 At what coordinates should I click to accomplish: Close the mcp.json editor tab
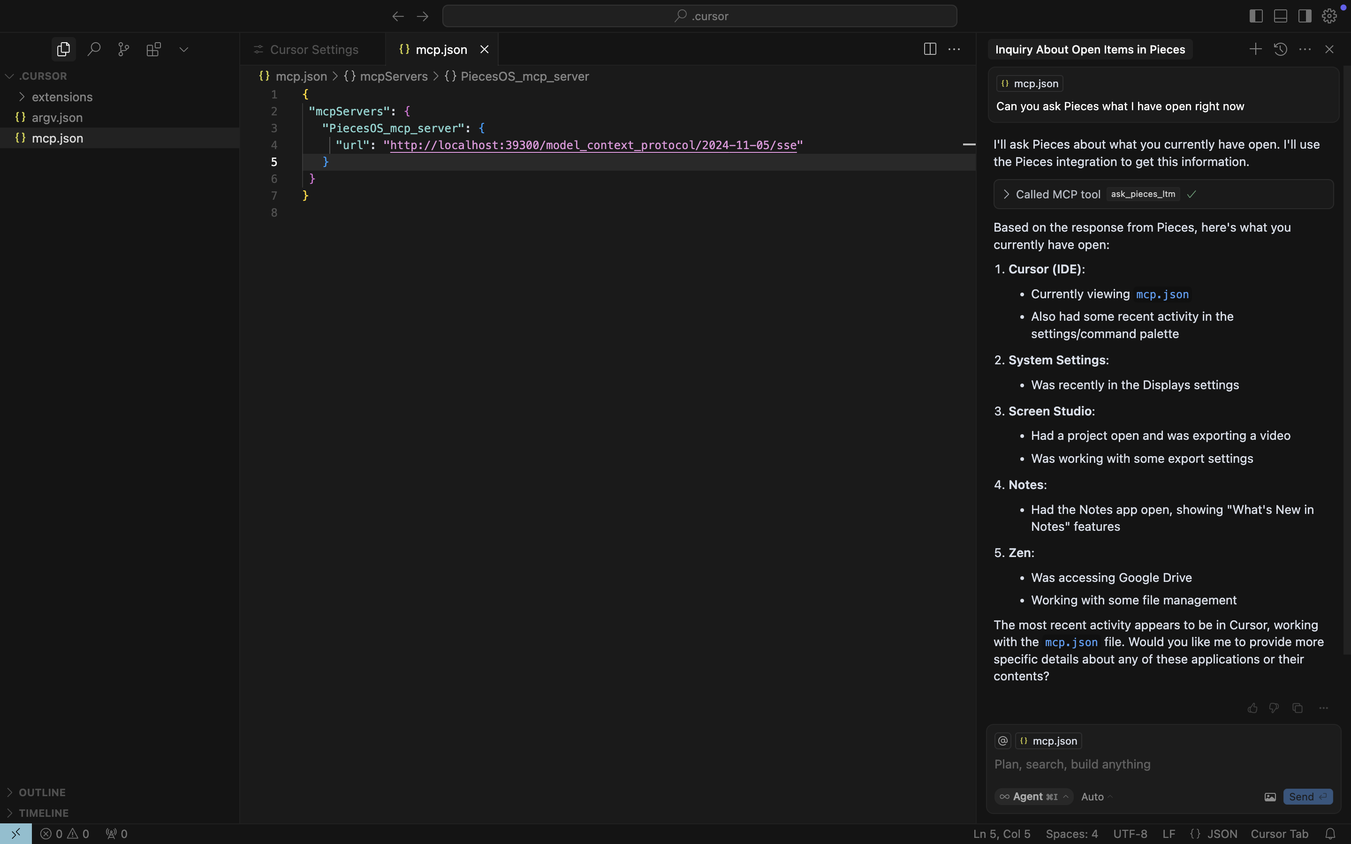coord(485,49)
